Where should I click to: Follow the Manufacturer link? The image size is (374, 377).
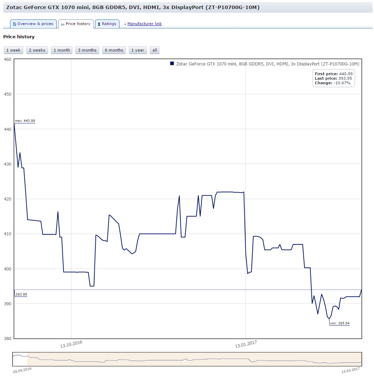point(145,24)
